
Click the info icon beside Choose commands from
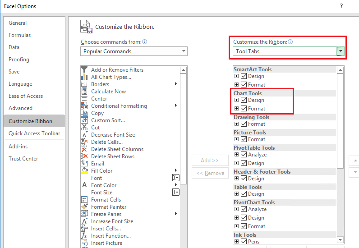tap(144, 41)
